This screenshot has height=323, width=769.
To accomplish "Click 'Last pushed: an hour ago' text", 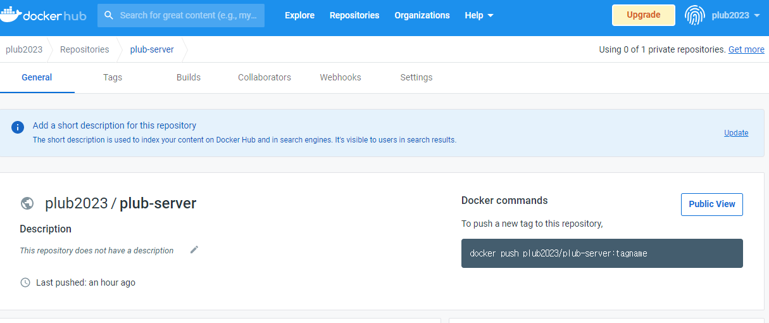I will click(85, 282).
